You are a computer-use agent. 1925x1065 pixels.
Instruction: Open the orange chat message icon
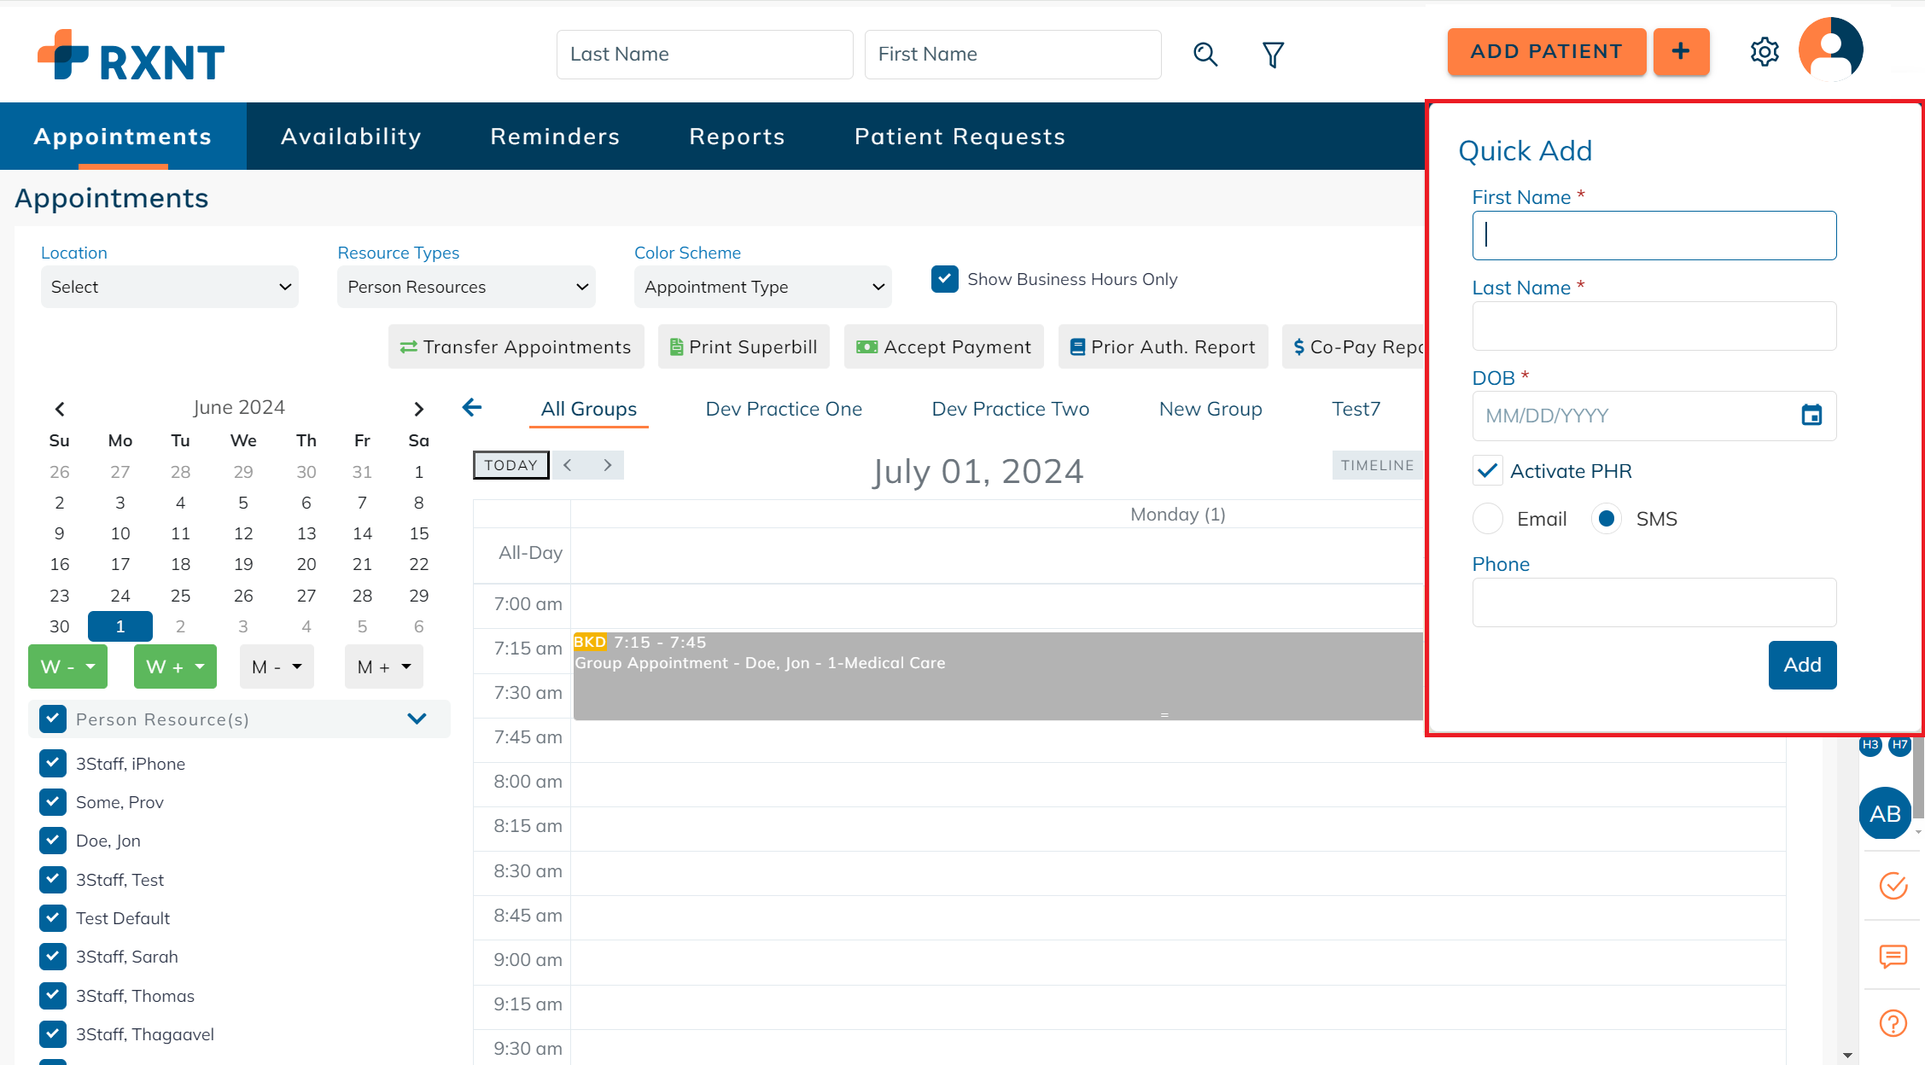[x=1893, y=956]
